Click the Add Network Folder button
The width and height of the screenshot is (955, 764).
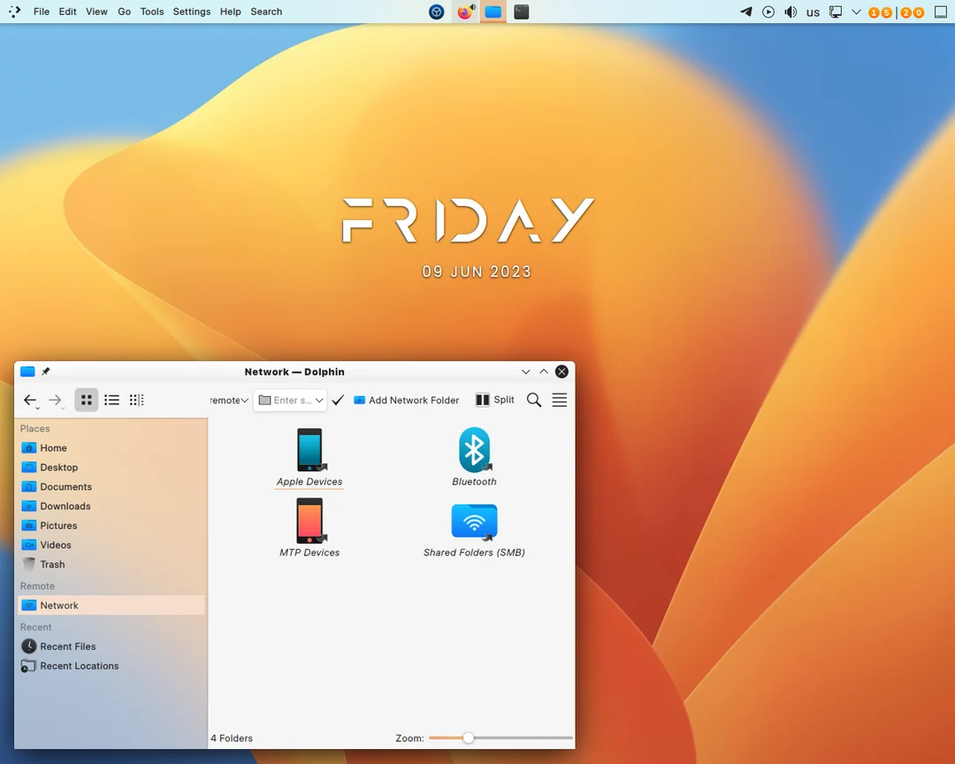(406, 400)
